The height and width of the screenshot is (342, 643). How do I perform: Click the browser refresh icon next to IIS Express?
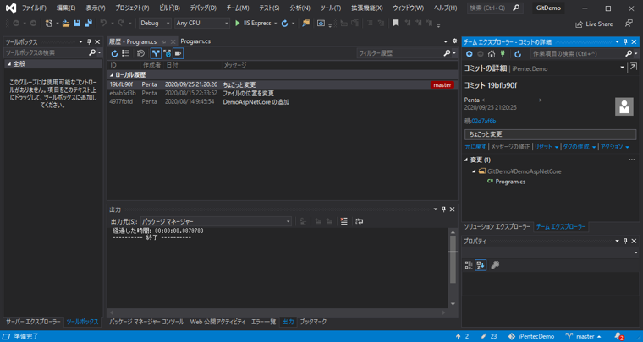tap(284, 24)
